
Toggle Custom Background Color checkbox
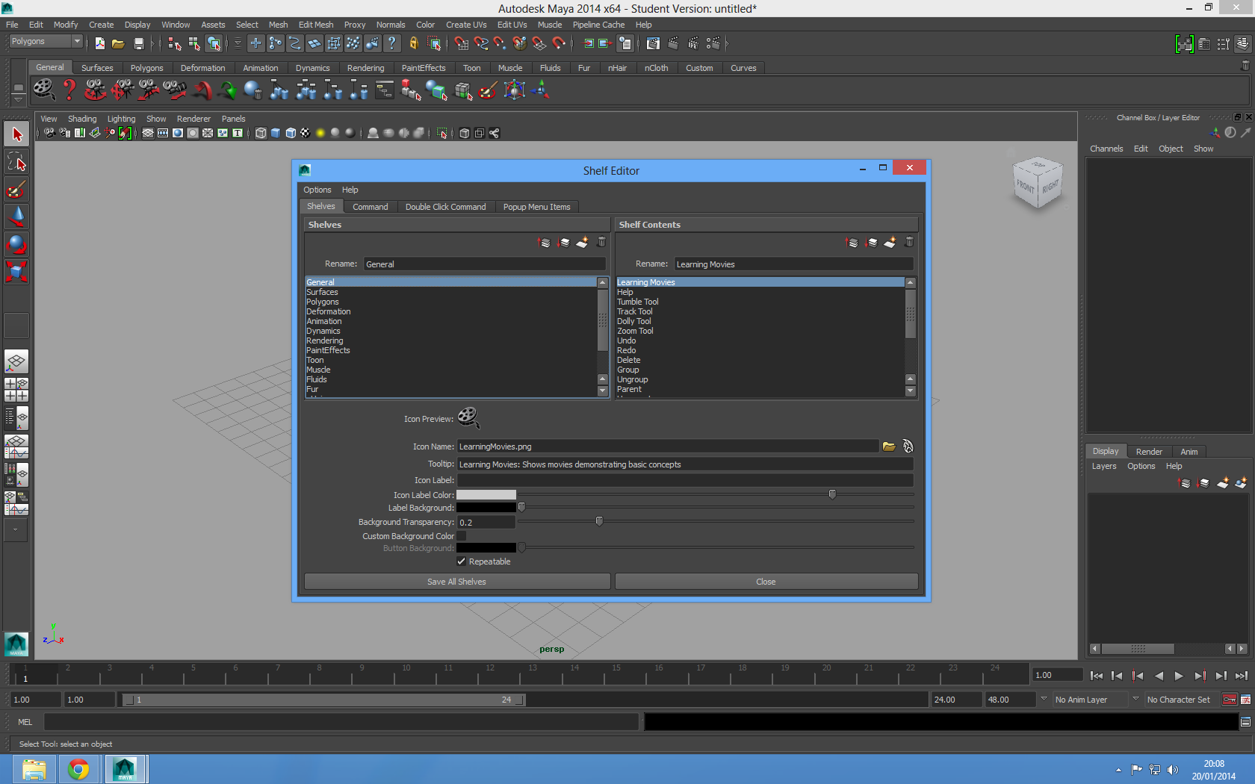[x=462, y=536]
